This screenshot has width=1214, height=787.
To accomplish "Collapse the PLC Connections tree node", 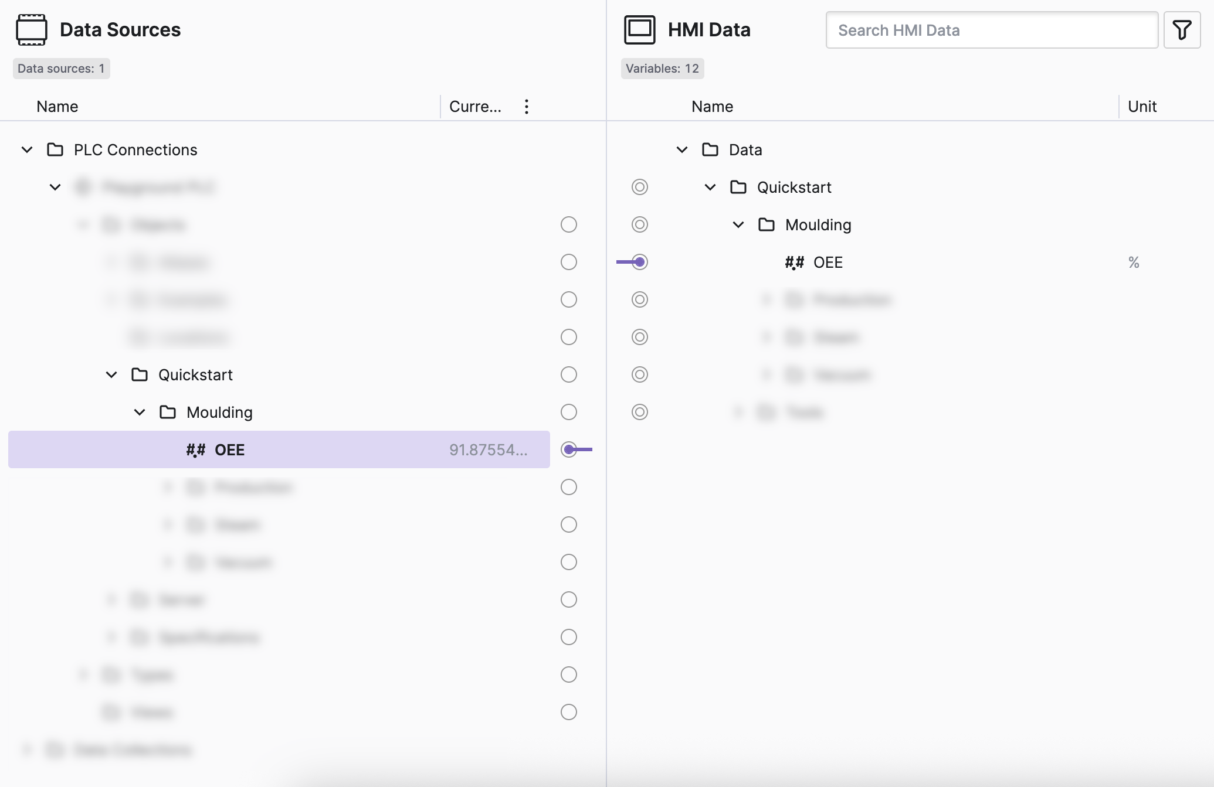I will [27, 150].
